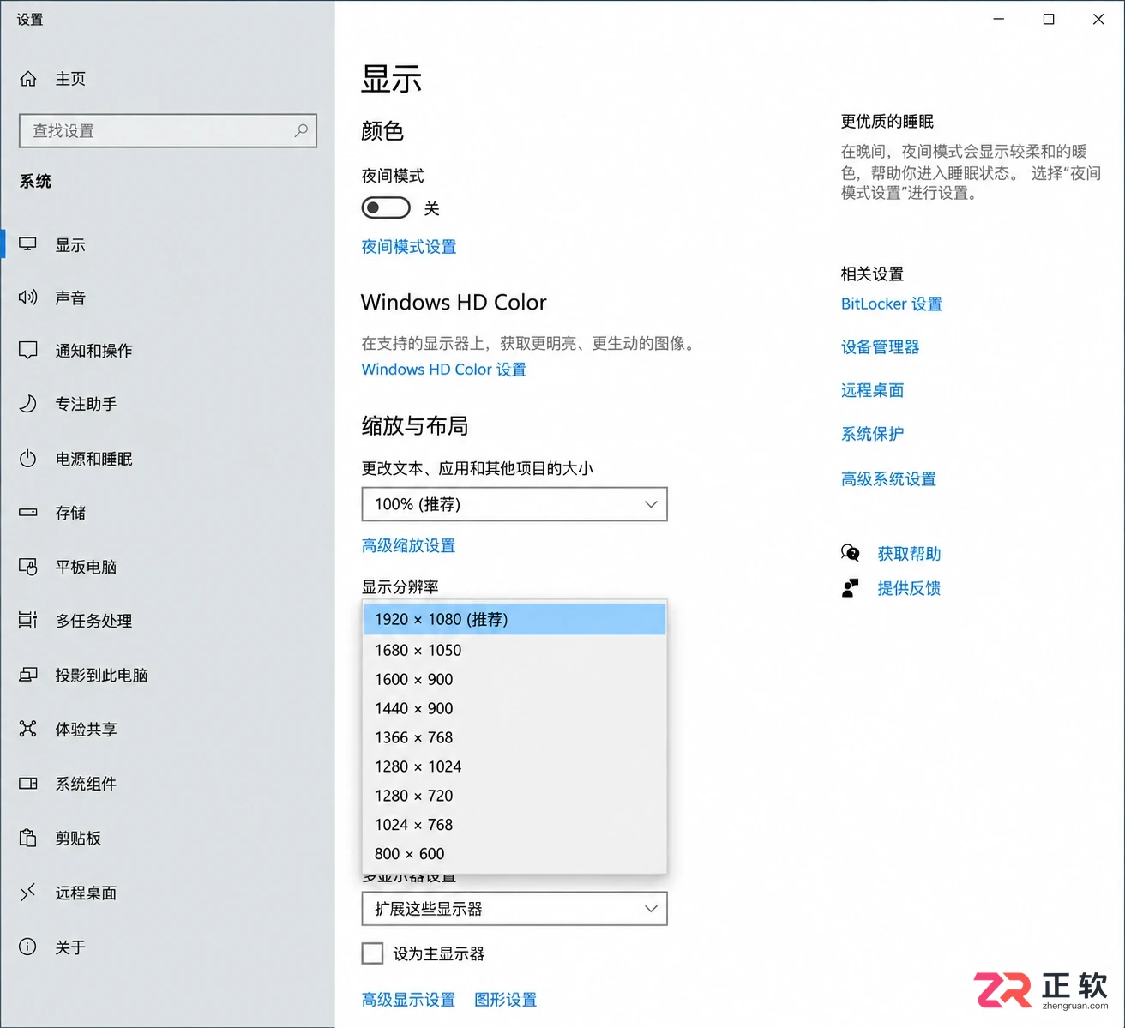
Task: Click the Home (主页) house icon
Action: pos(28,79)
